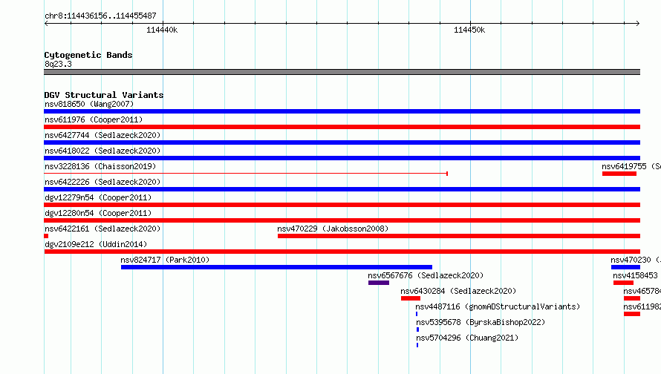The image size is (661, 374).
Task: Select the thin red line for nsv3228136
Action: click(x=246, y=174)
